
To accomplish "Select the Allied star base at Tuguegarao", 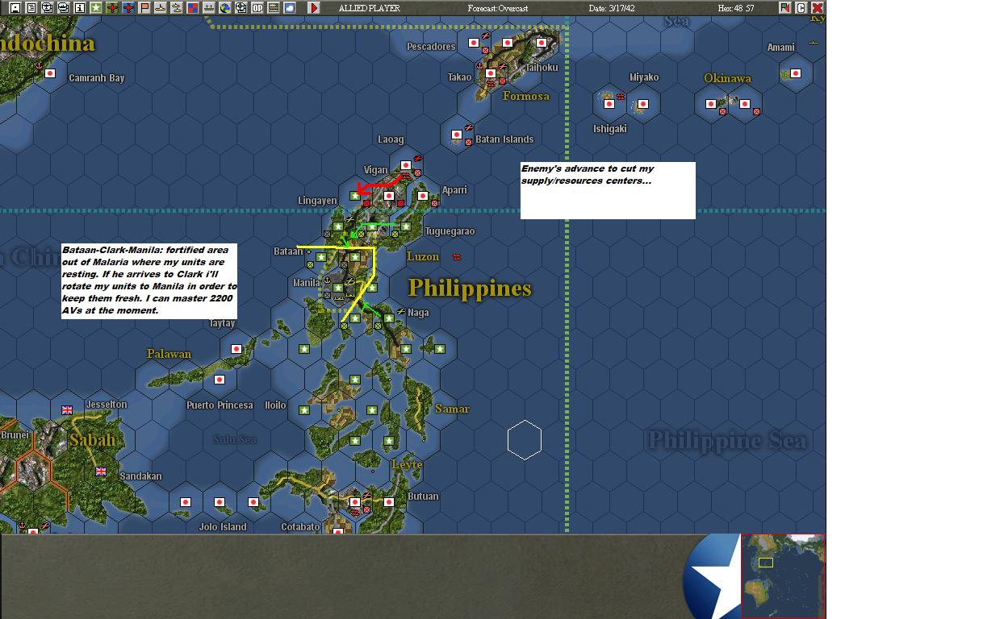I will point(406,226).
